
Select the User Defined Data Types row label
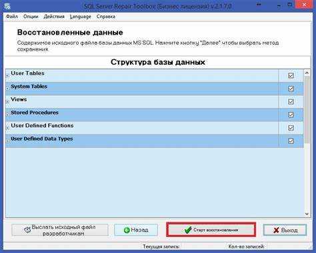tap(42, 138)
